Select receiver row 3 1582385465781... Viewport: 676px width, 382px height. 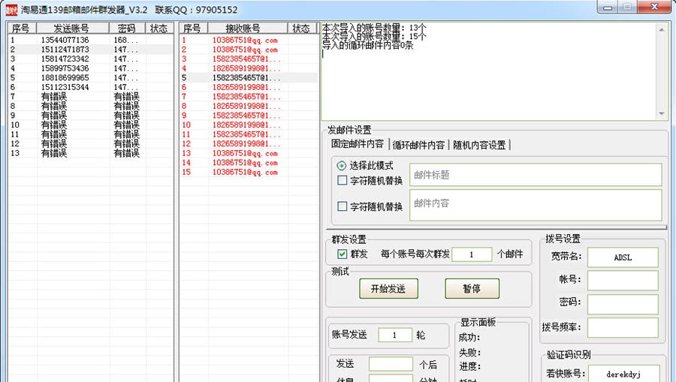(249, 59)
